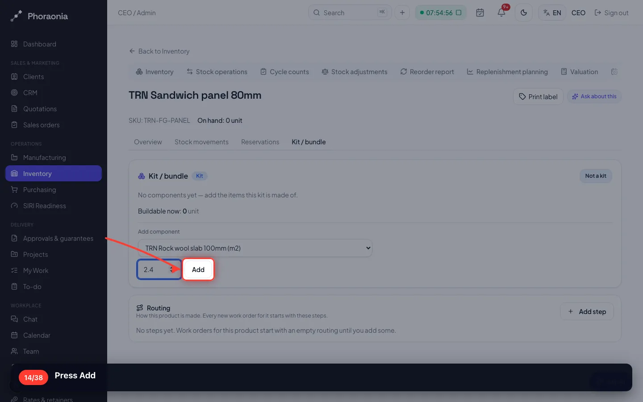The image size is (643, 402).
Task: Sign out of the application
Action: (x=611, y=13)
